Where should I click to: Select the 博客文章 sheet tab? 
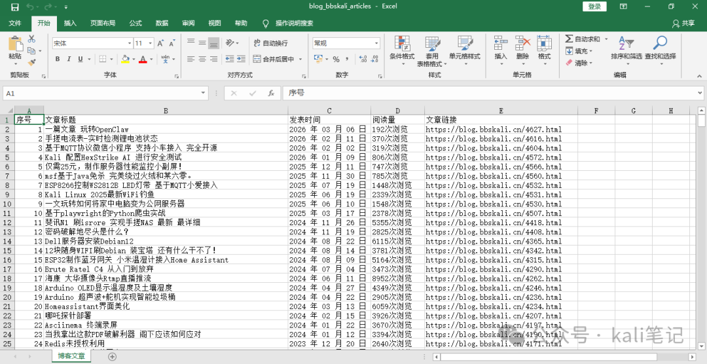[71, 356]
